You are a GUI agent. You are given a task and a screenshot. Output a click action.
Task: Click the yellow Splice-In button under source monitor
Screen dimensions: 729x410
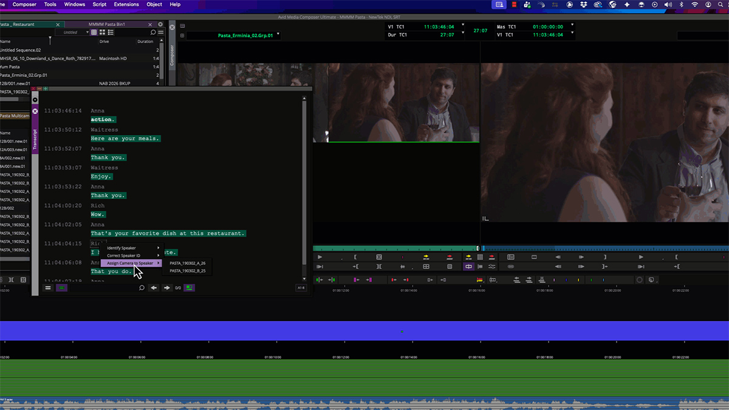click(x=426, y=257)
